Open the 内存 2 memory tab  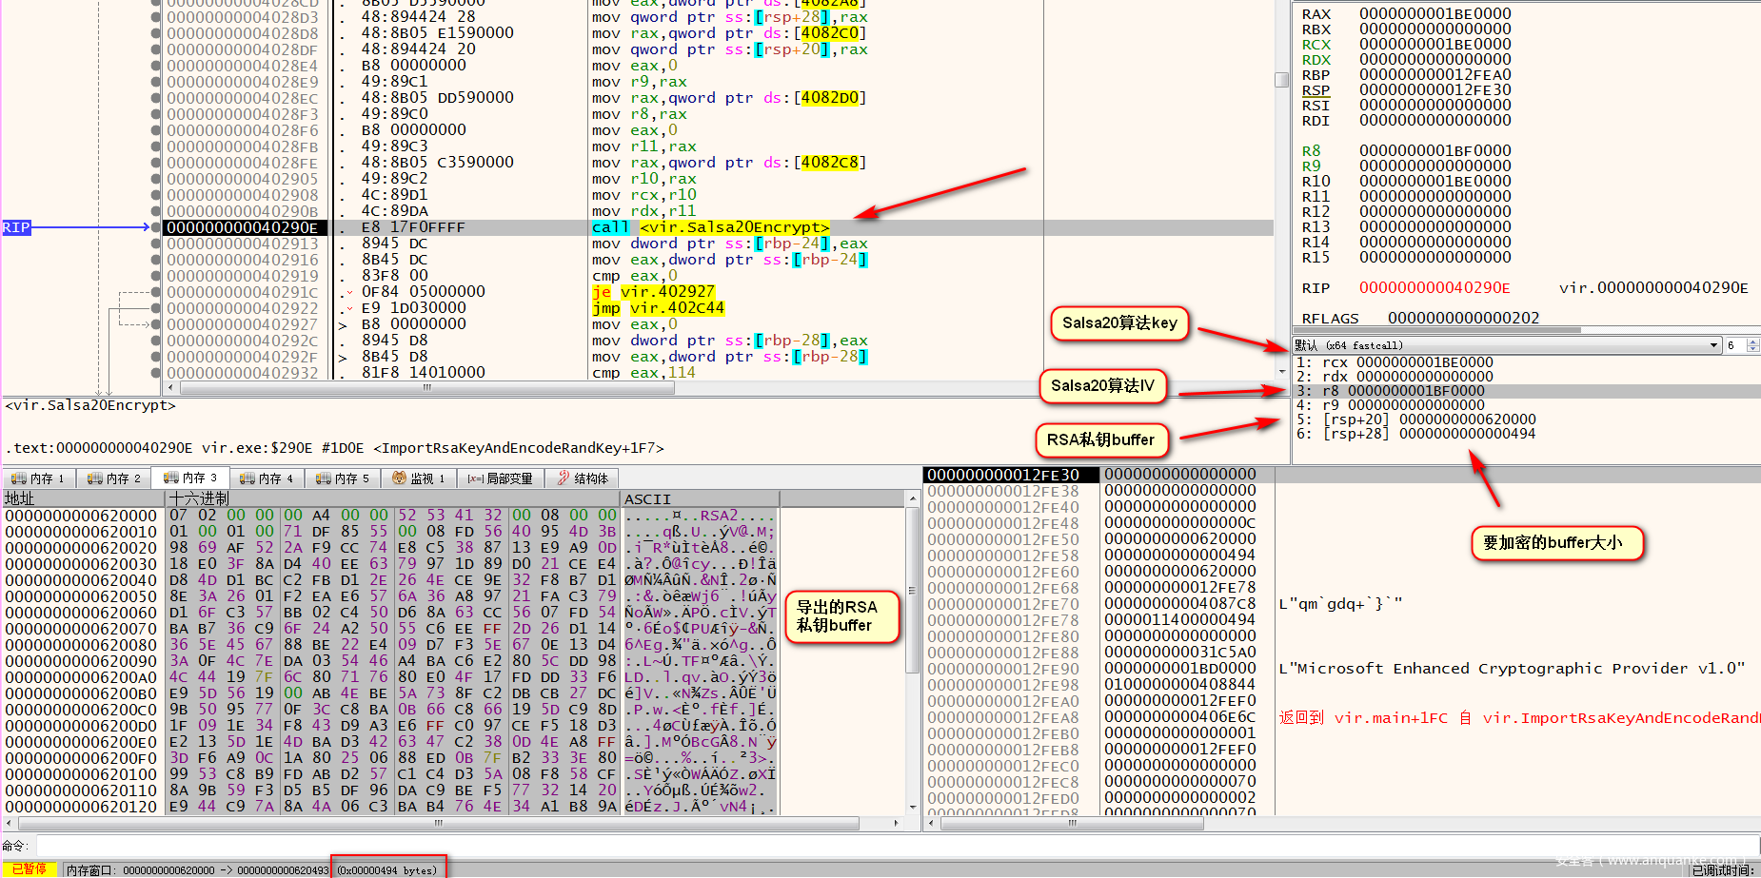click(x=115, y=478)
